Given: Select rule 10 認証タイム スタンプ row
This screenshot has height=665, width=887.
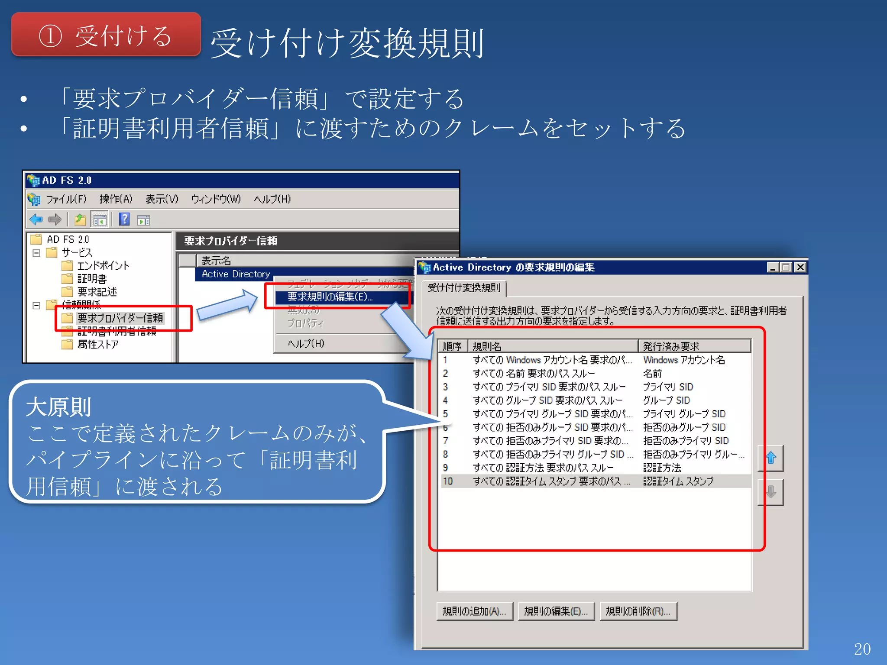Looking at the screenshot, I should coord(596,481).
